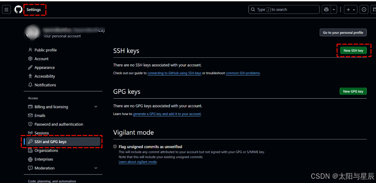Viewport: 376px width, 183px height.
Task: Open connecting to GitHub using SSH keys guide
Action: 174,73
